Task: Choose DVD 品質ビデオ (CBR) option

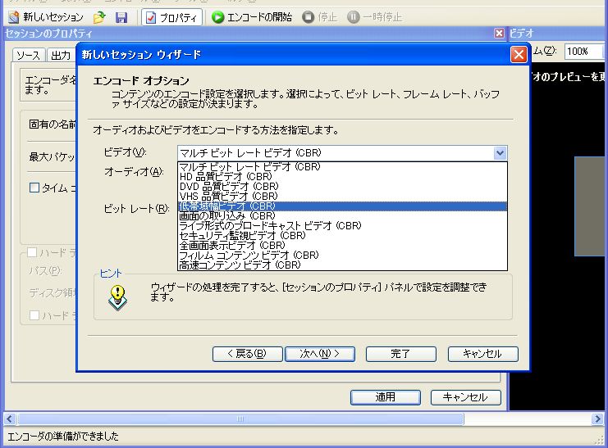Action: 228,186
